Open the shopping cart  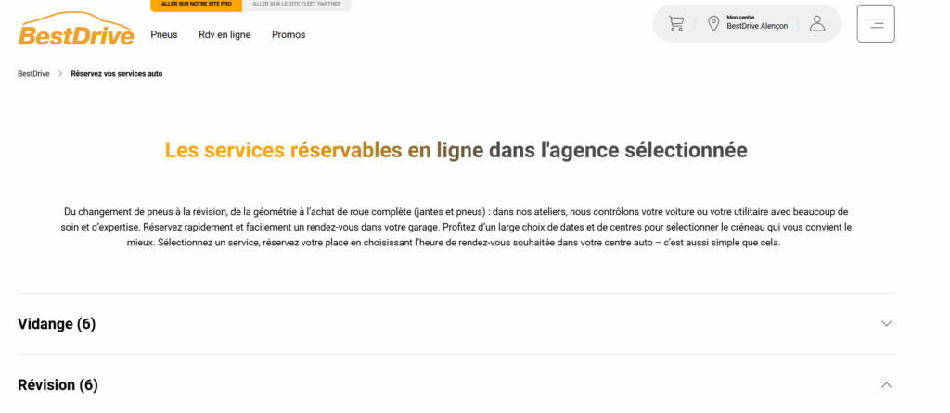(x=676, y=24)
